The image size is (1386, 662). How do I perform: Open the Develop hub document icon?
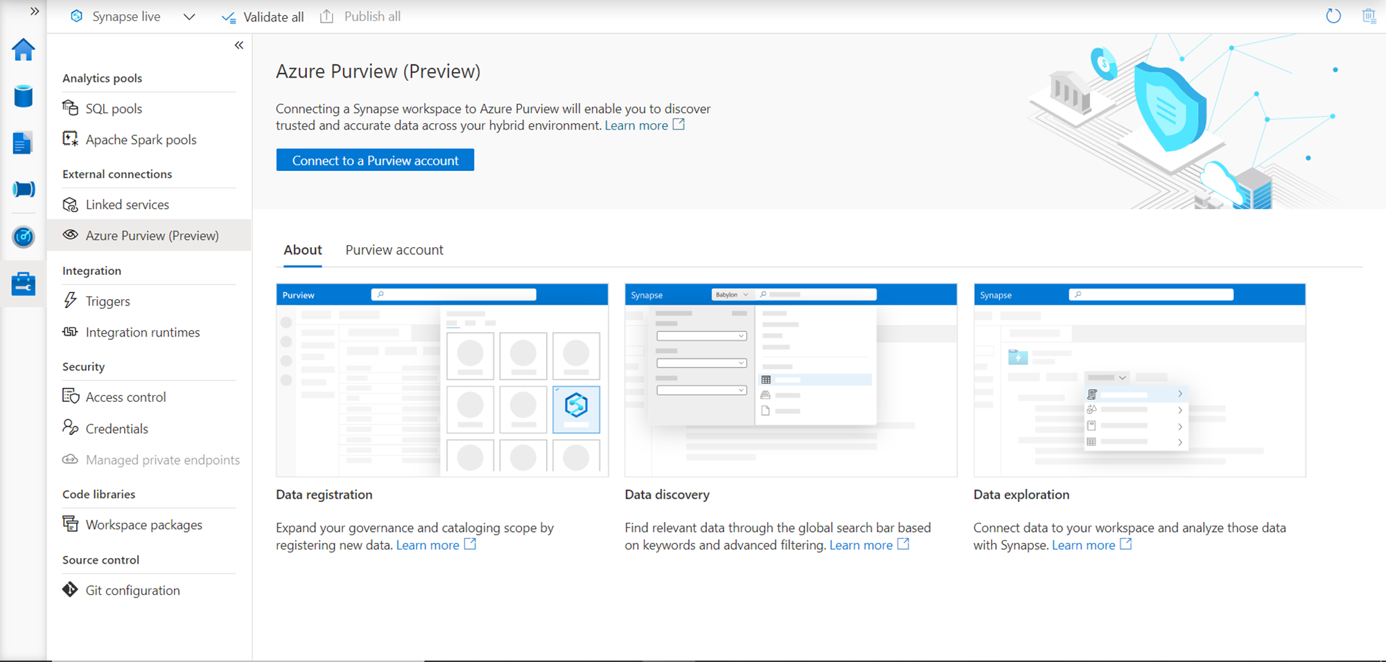(23, 143)
